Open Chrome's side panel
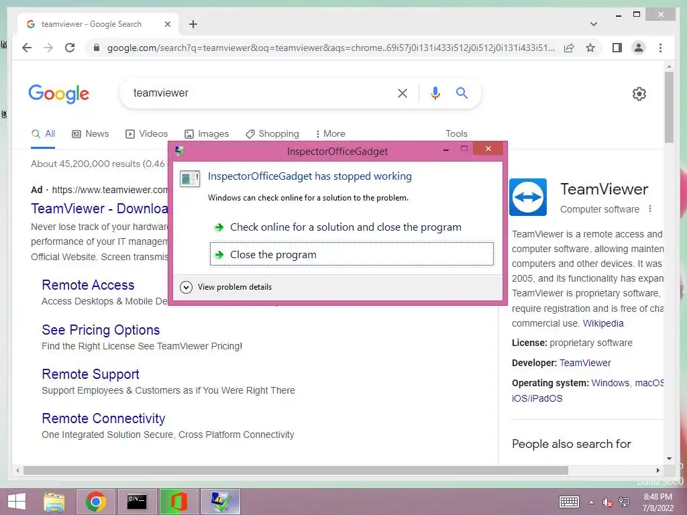 click(x=617, y=48)
